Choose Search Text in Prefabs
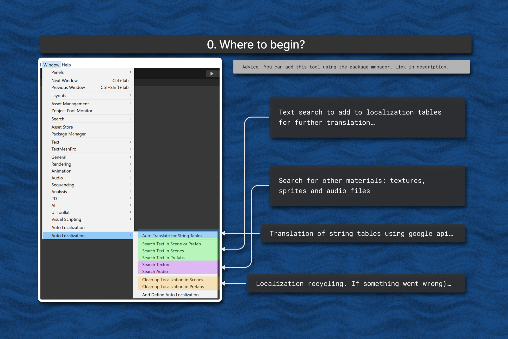508x339 pixels. (x=163, y=258)
